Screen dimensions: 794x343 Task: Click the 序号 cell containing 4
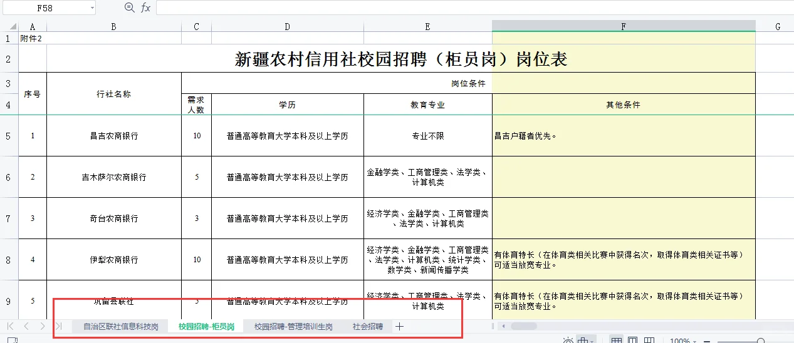pyautogui.click(x=33, y=260)
